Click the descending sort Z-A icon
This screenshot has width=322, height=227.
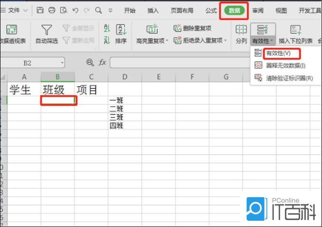[107, 40]
